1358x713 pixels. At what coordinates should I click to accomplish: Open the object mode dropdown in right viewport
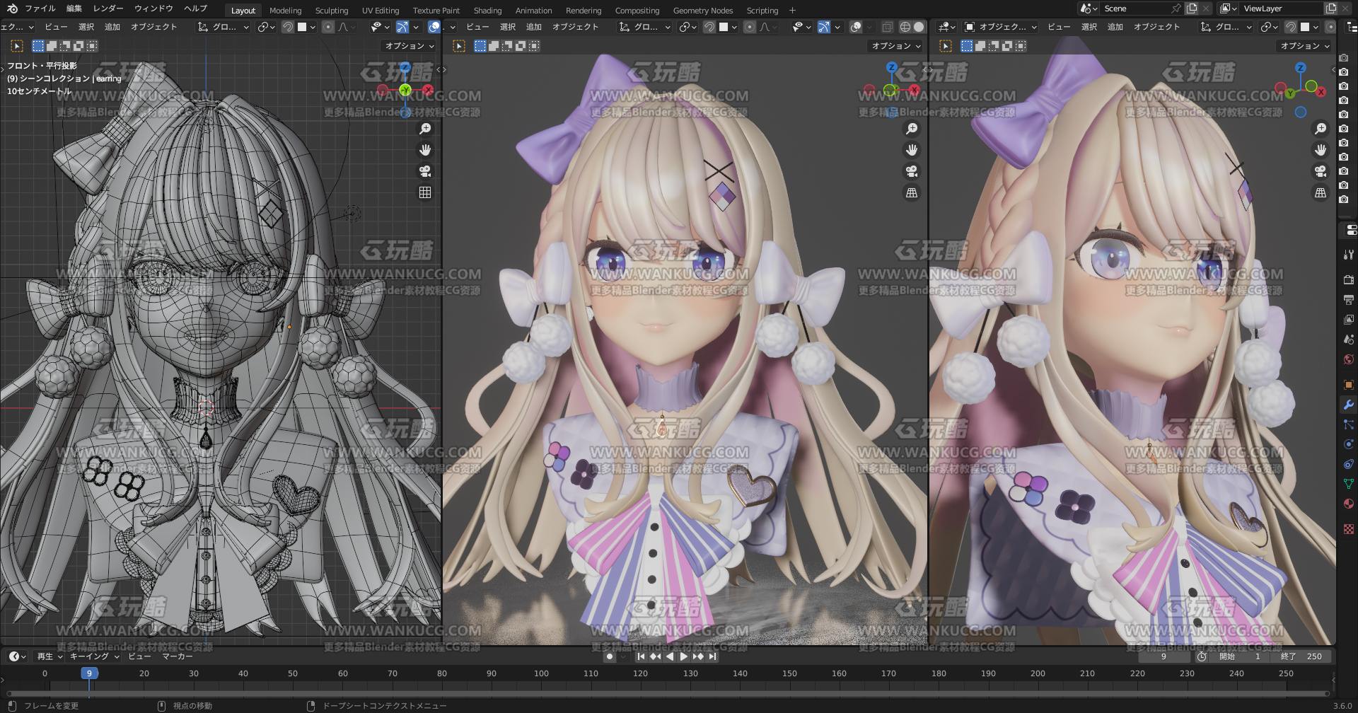[x=1000, y=27]
